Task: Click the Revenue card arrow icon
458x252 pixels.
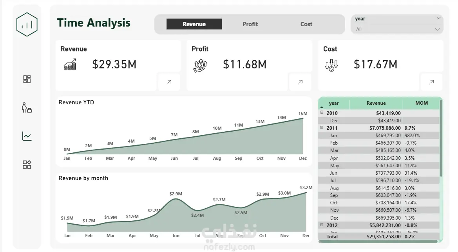Action: tap(169, 82)
